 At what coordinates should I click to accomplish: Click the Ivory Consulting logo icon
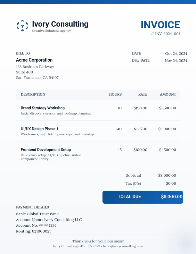point(22,26)
